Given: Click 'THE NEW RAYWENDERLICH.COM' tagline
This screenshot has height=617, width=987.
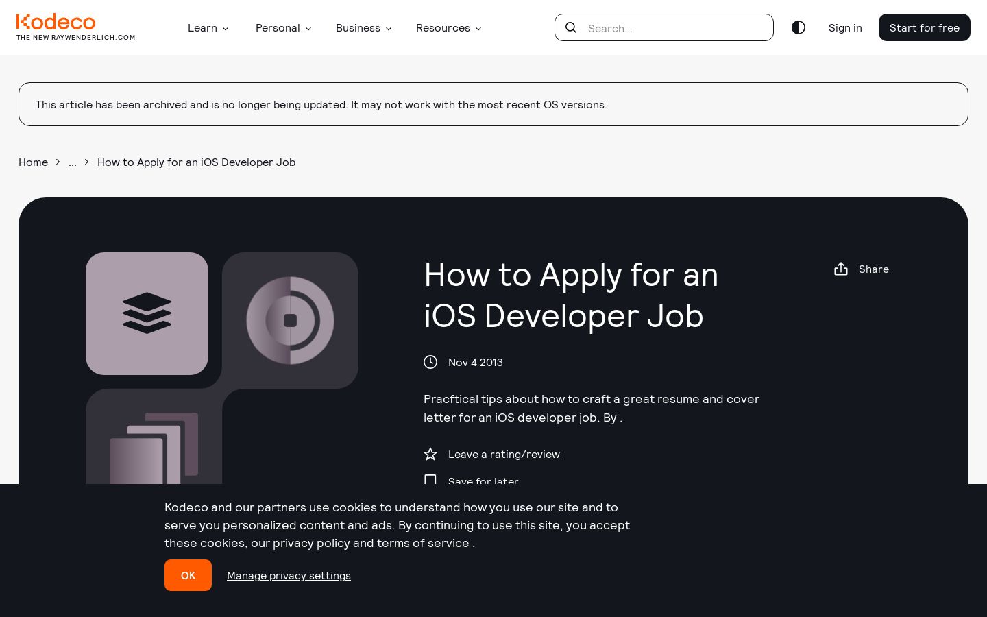Looking at the screenshot, I should (x=76, y=38).
